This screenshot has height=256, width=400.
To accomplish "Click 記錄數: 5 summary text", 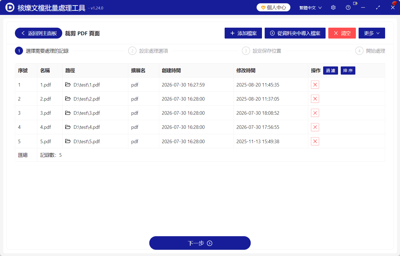I will pos(51,155).
